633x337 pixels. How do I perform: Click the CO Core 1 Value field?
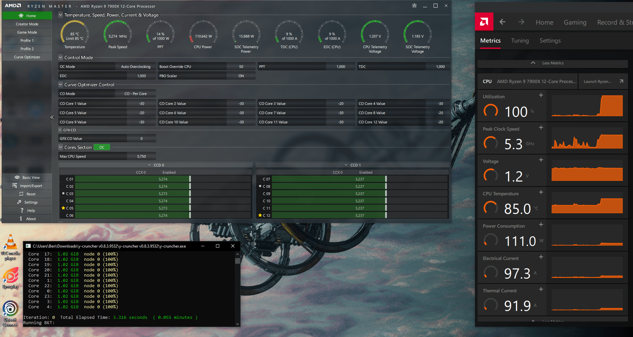pos(141,103)
